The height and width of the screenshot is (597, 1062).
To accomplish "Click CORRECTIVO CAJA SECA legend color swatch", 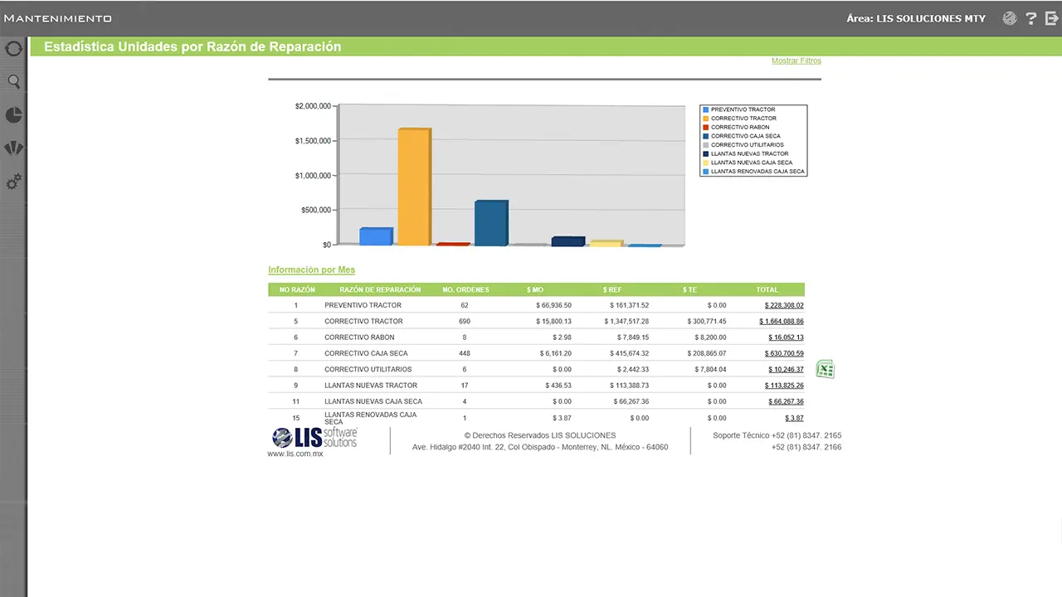I will pos(705,136).
